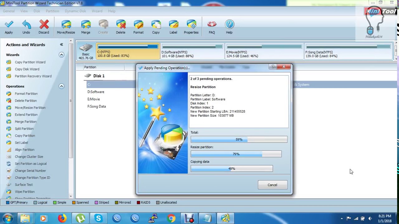The width and height of the screenshot is (399, 224).
Task: Choose Extend Partition in sidebar
Action: (26, 115)
